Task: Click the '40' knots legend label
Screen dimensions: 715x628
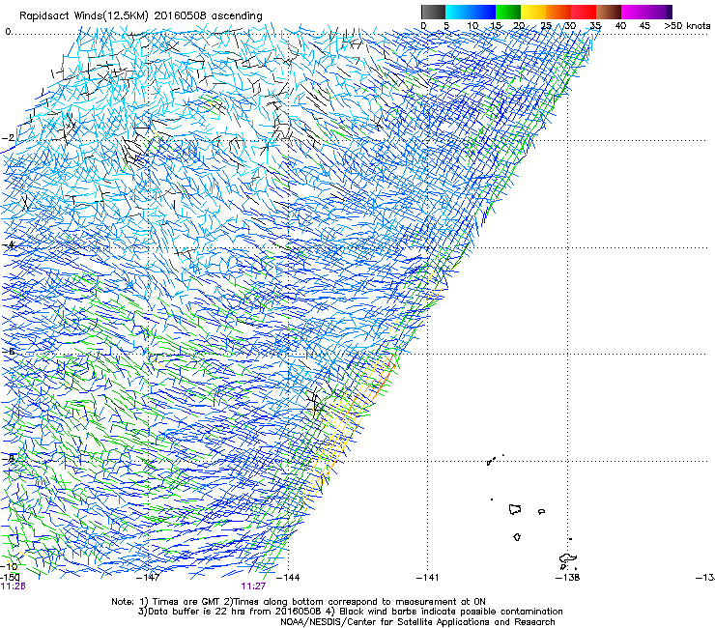Action: pyautogui.click(x=620, y=25)
